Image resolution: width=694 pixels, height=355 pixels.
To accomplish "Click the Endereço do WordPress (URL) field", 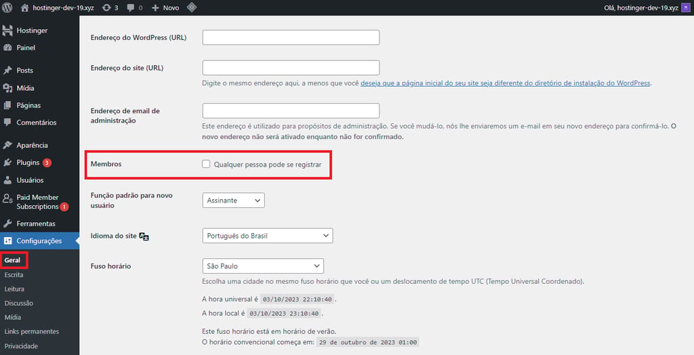I will point(291,37).
